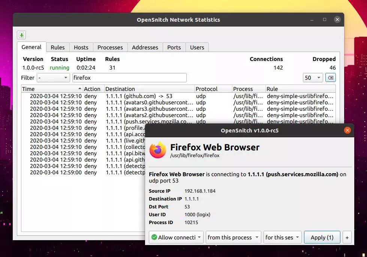The height and width of the screenshot is (257, 367).
Task: Switch to the Processes tab
Action: (110, 48)
